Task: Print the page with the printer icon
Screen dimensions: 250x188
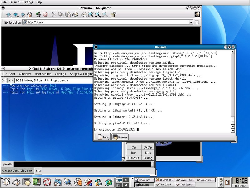Action: [75, 14]
